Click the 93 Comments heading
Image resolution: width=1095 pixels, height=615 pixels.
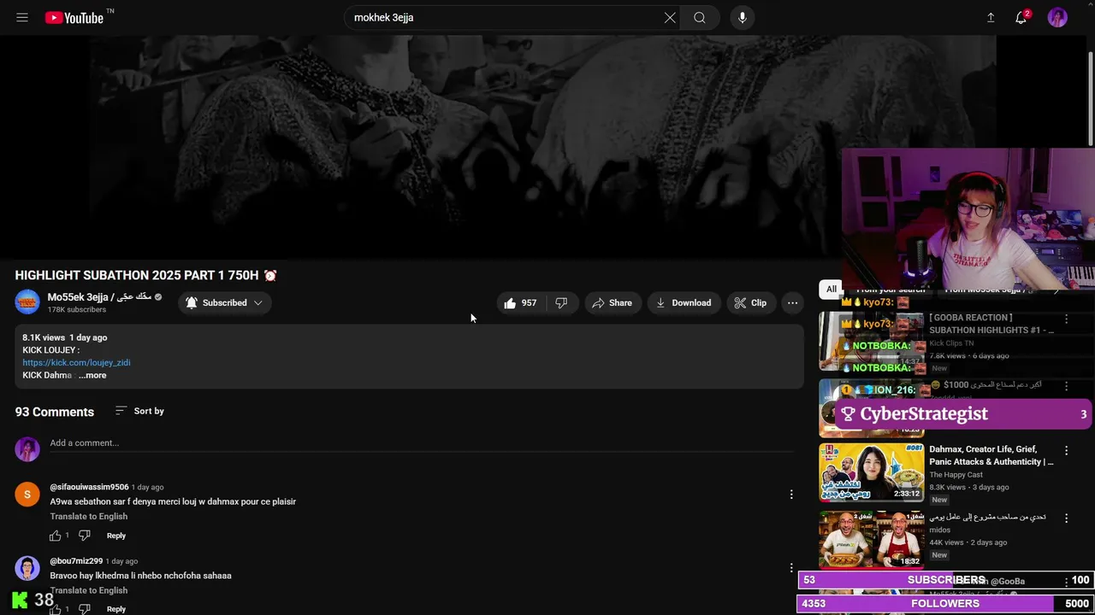coord(55,412)
